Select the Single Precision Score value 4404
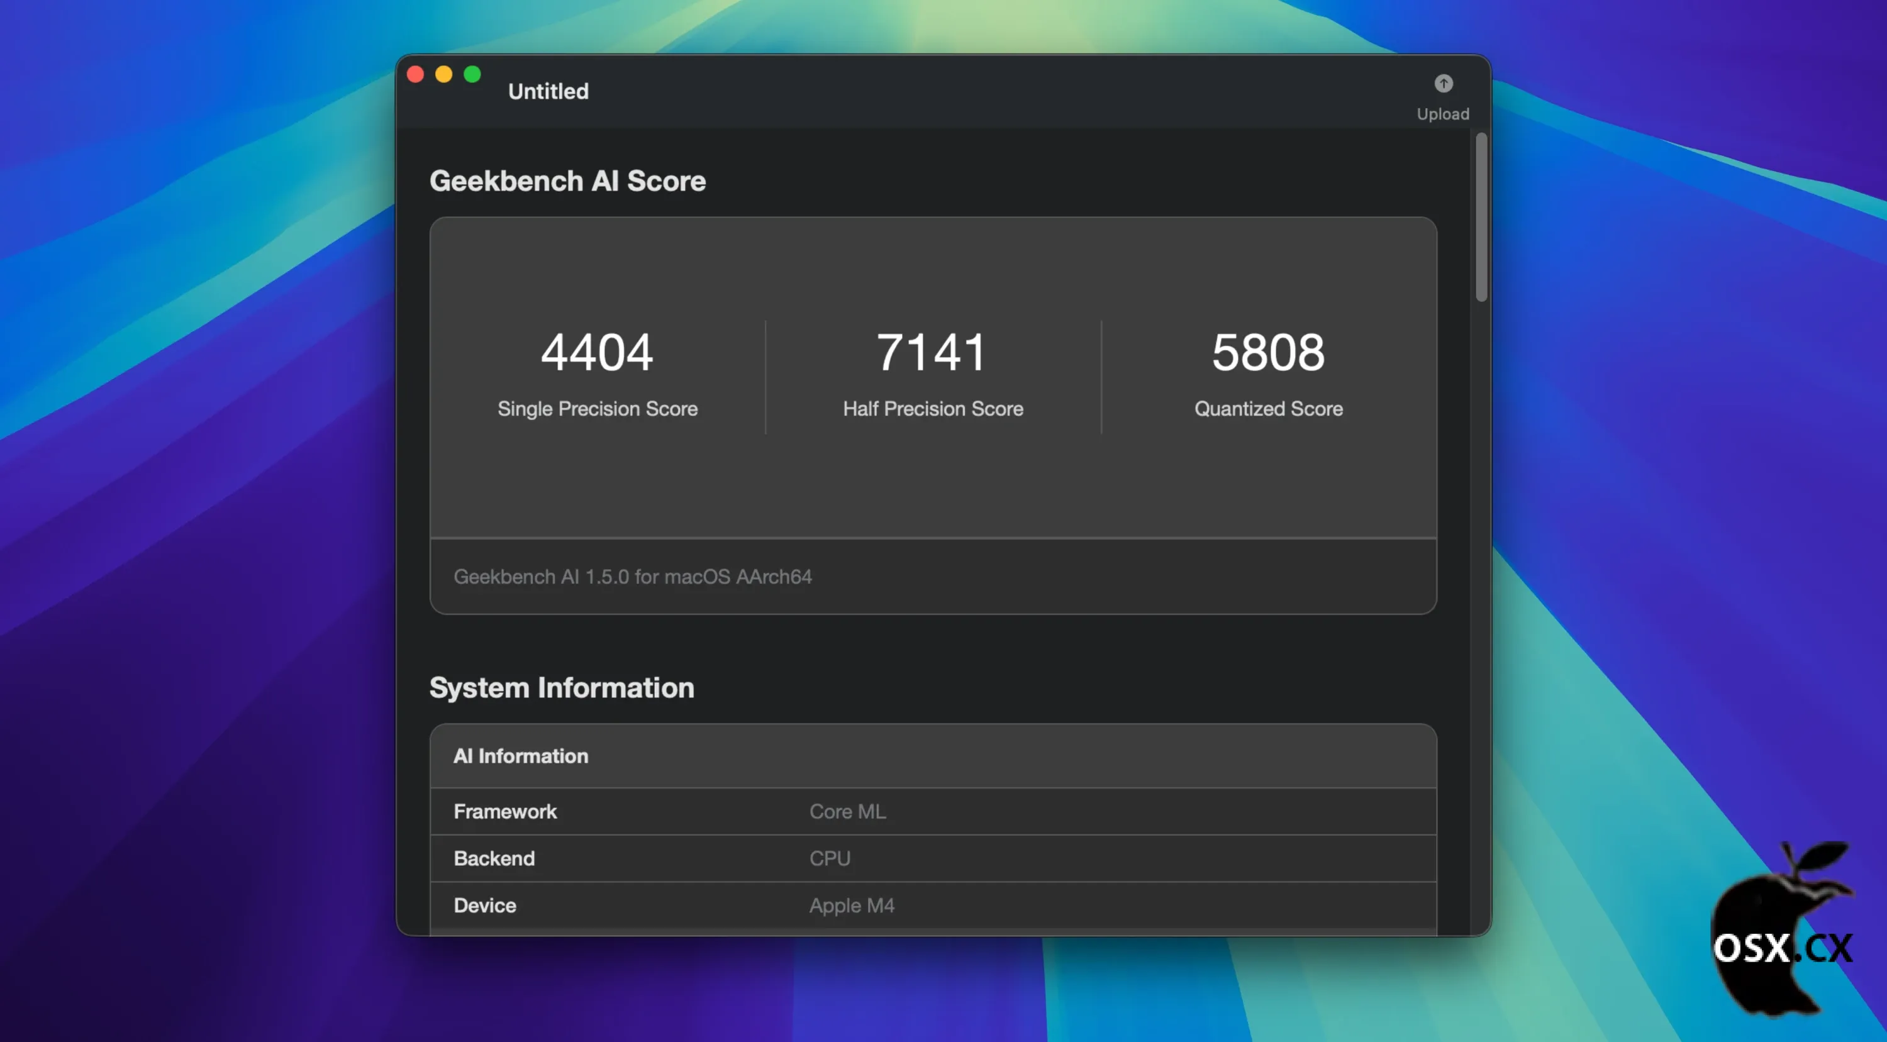 [596, 352]
